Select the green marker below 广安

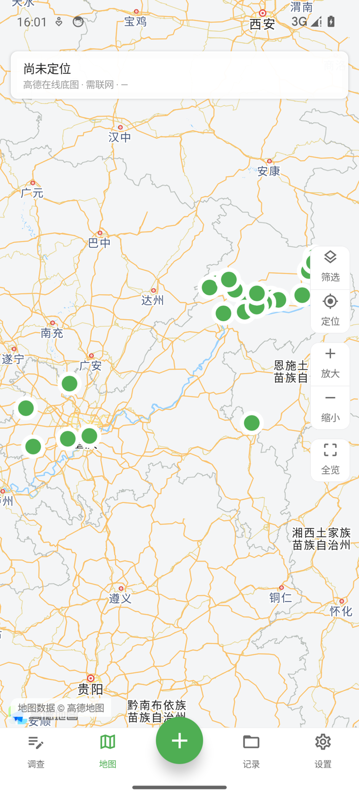click(x=70, y=384)
